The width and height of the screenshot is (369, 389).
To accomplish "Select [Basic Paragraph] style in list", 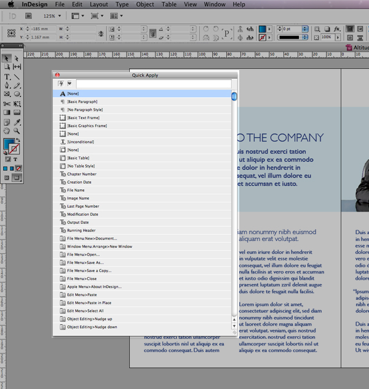I will (82, 101).
